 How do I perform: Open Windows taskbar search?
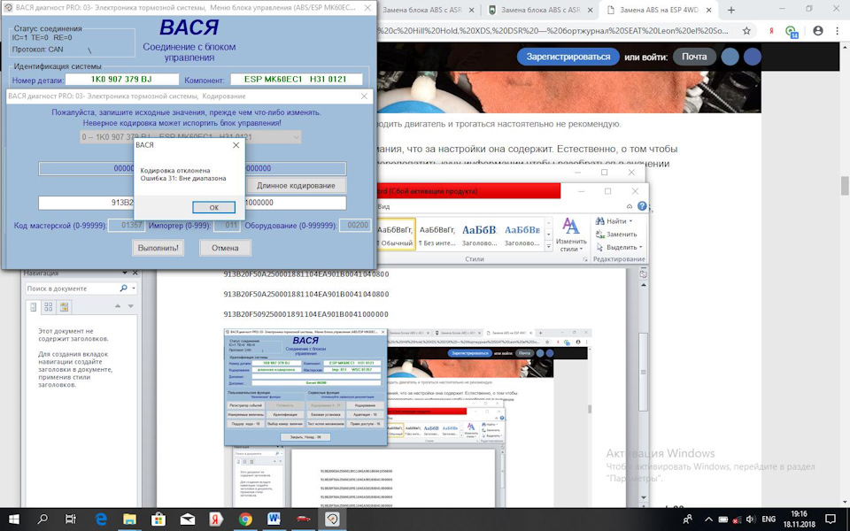tap(42, 519)
